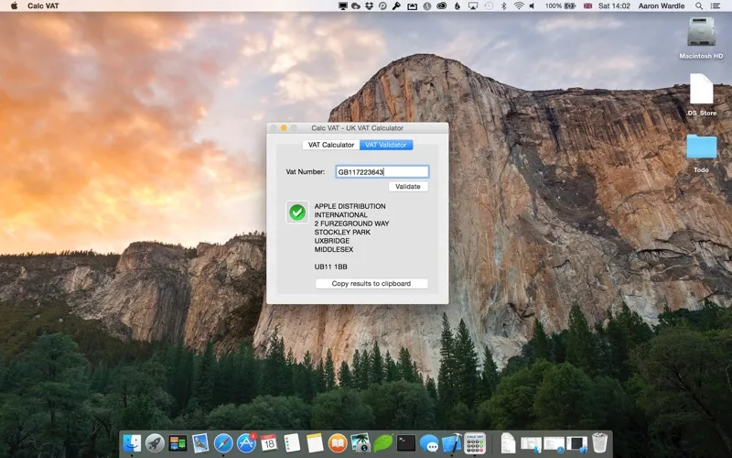732x458 pixels.
Task: Click the display monitor menu bar icon
Action: [343, 6]
